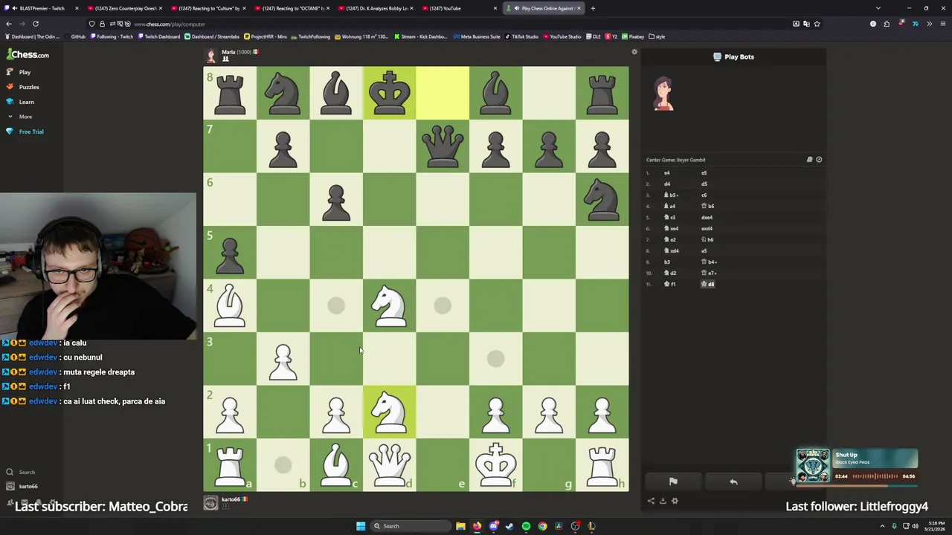
Task: Click move dxe4 in move list
Action: point(707,218)
